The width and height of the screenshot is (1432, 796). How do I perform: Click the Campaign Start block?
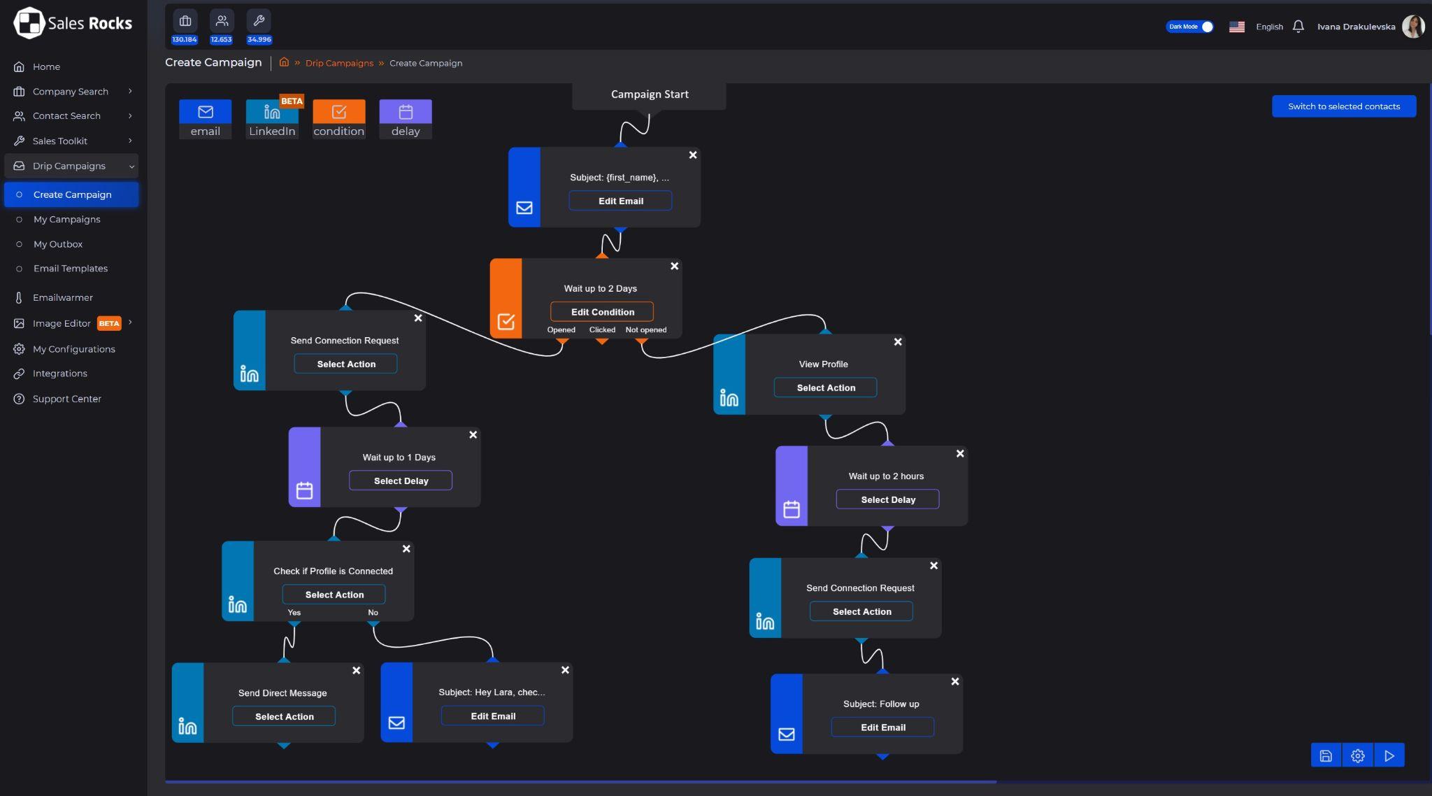(650, 95)
